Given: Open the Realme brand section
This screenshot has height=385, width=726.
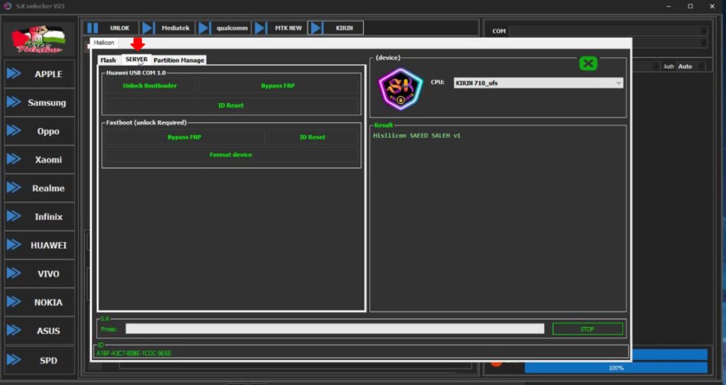Looking at the screenshot, I should pyautogui.click(x=40, y=188).
